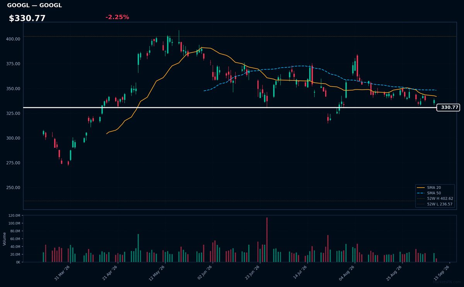464x287 pixels.
Task: Click the Volume axis title
Action: pyautogui.click(x=5, y=239)
